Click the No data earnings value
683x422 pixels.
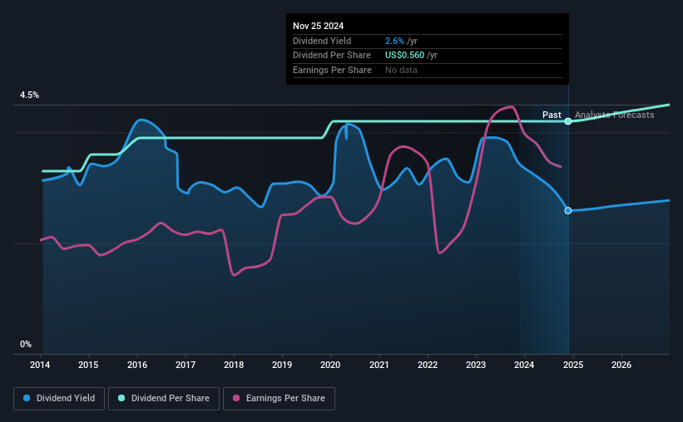coord(401,70)
